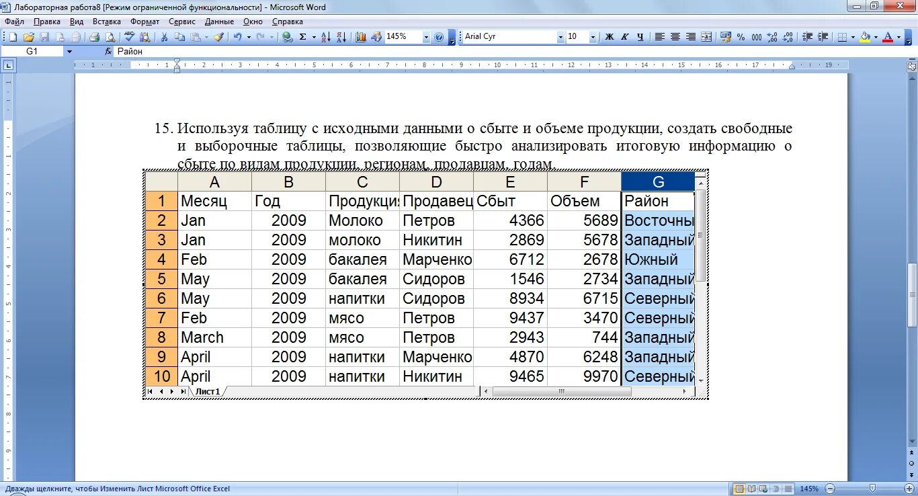Switch to Web Layout view
918x496 pixels.
[763, 489]
